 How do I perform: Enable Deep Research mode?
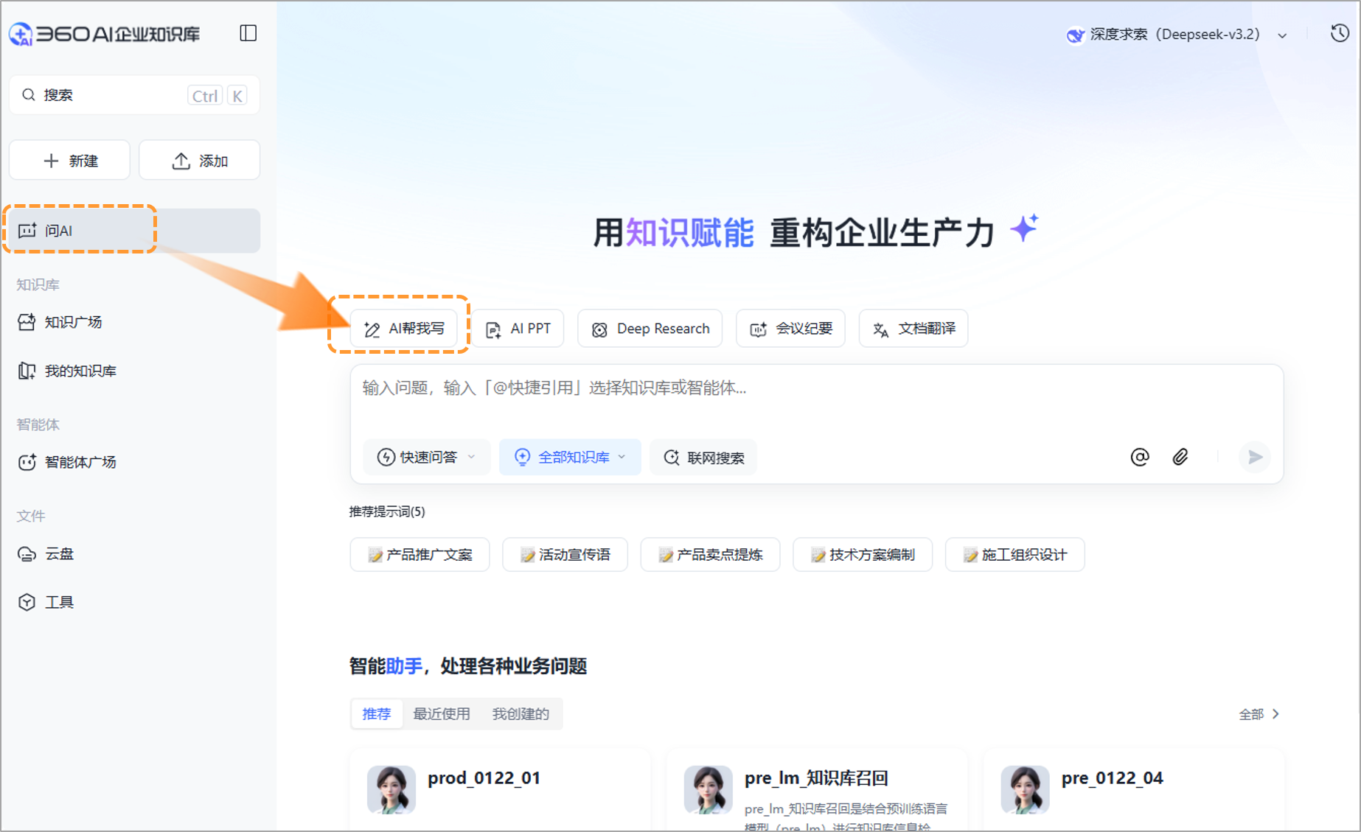coord(650,328)
